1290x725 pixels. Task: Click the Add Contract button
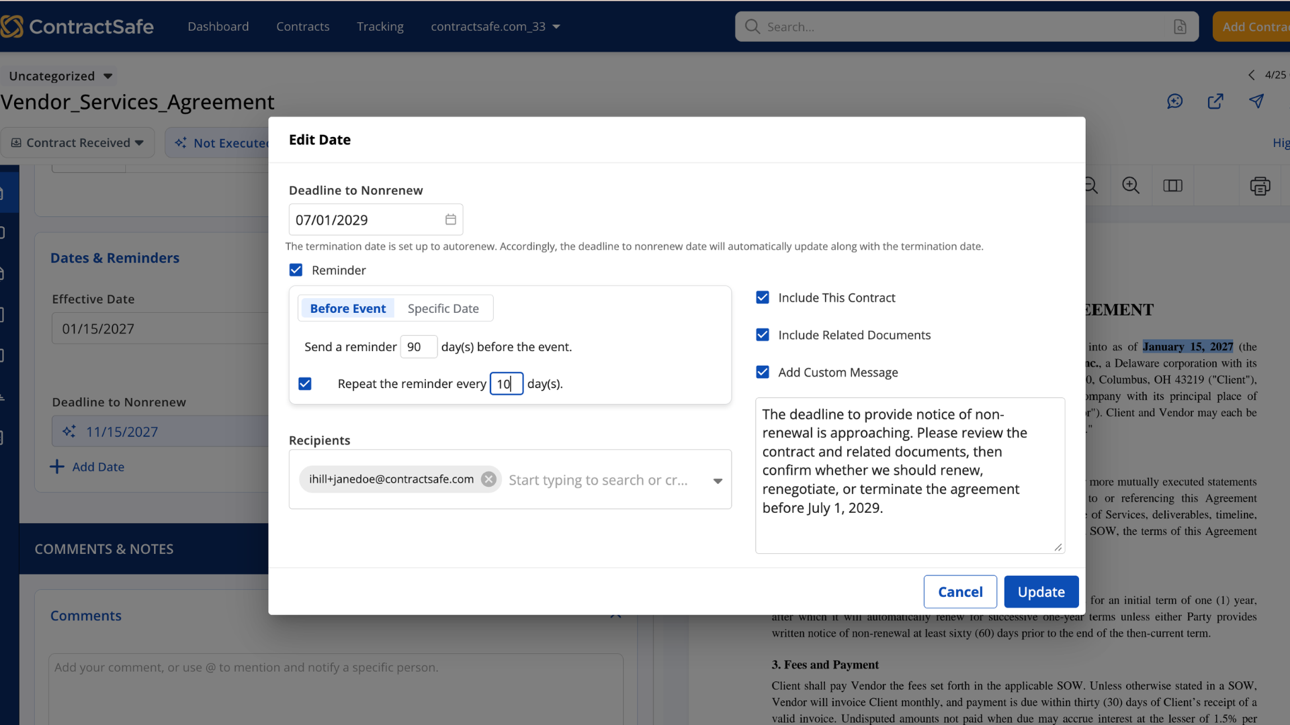tap(1251, 27)
